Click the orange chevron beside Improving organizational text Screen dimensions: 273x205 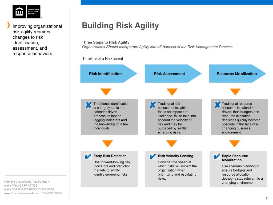(8, 25)
